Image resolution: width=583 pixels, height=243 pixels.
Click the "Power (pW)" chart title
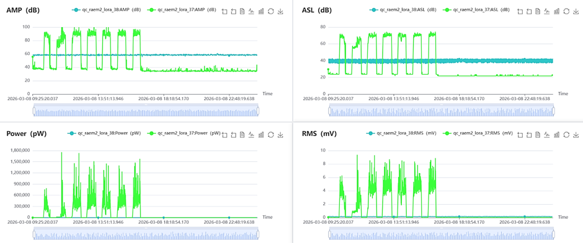click(27, 134)
